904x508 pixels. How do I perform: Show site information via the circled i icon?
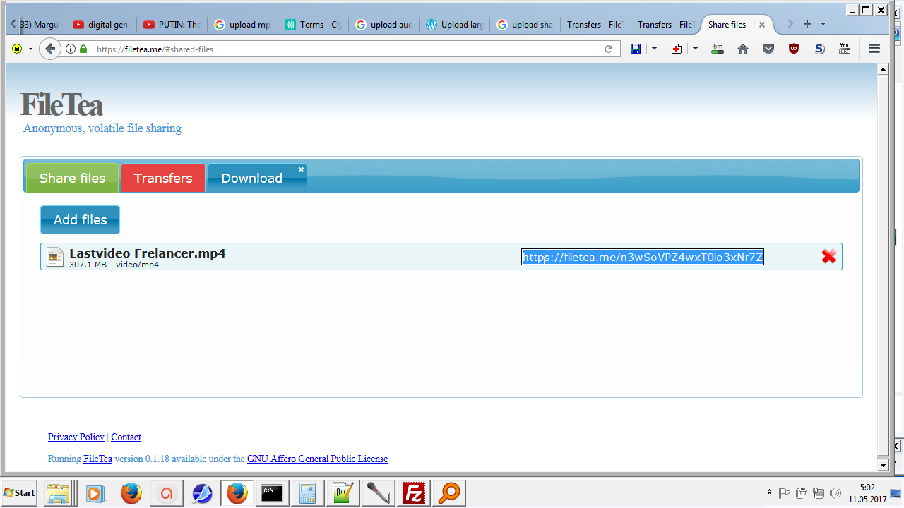[71, 49]
